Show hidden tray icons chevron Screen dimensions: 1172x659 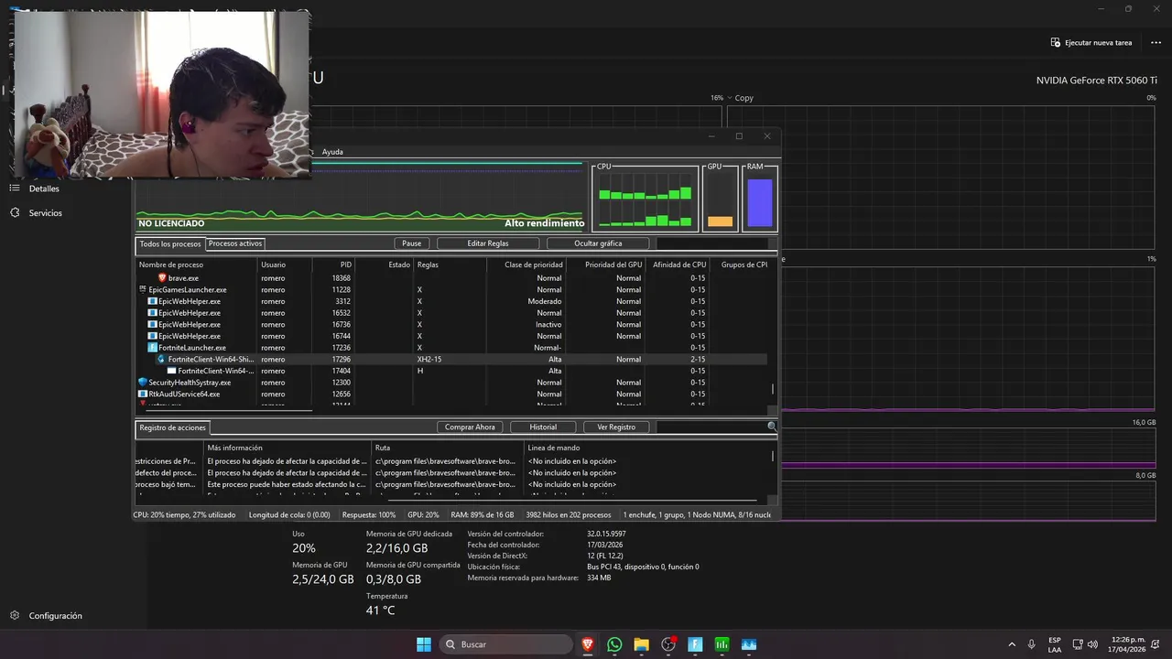pyautogui.click(x=1012, y=644)
